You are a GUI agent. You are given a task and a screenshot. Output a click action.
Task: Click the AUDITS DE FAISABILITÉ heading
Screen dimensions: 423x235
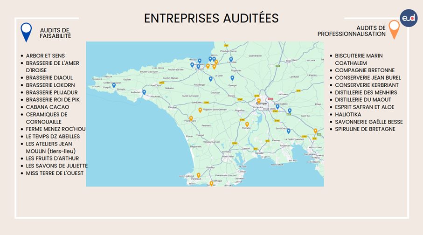pyautogui.click(x=55, y=33)
